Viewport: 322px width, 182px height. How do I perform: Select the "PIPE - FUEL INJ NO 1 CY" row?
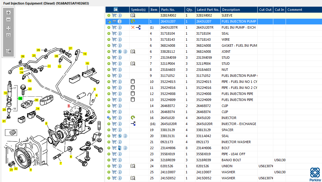pyautogui.click(x=214, y=82)
